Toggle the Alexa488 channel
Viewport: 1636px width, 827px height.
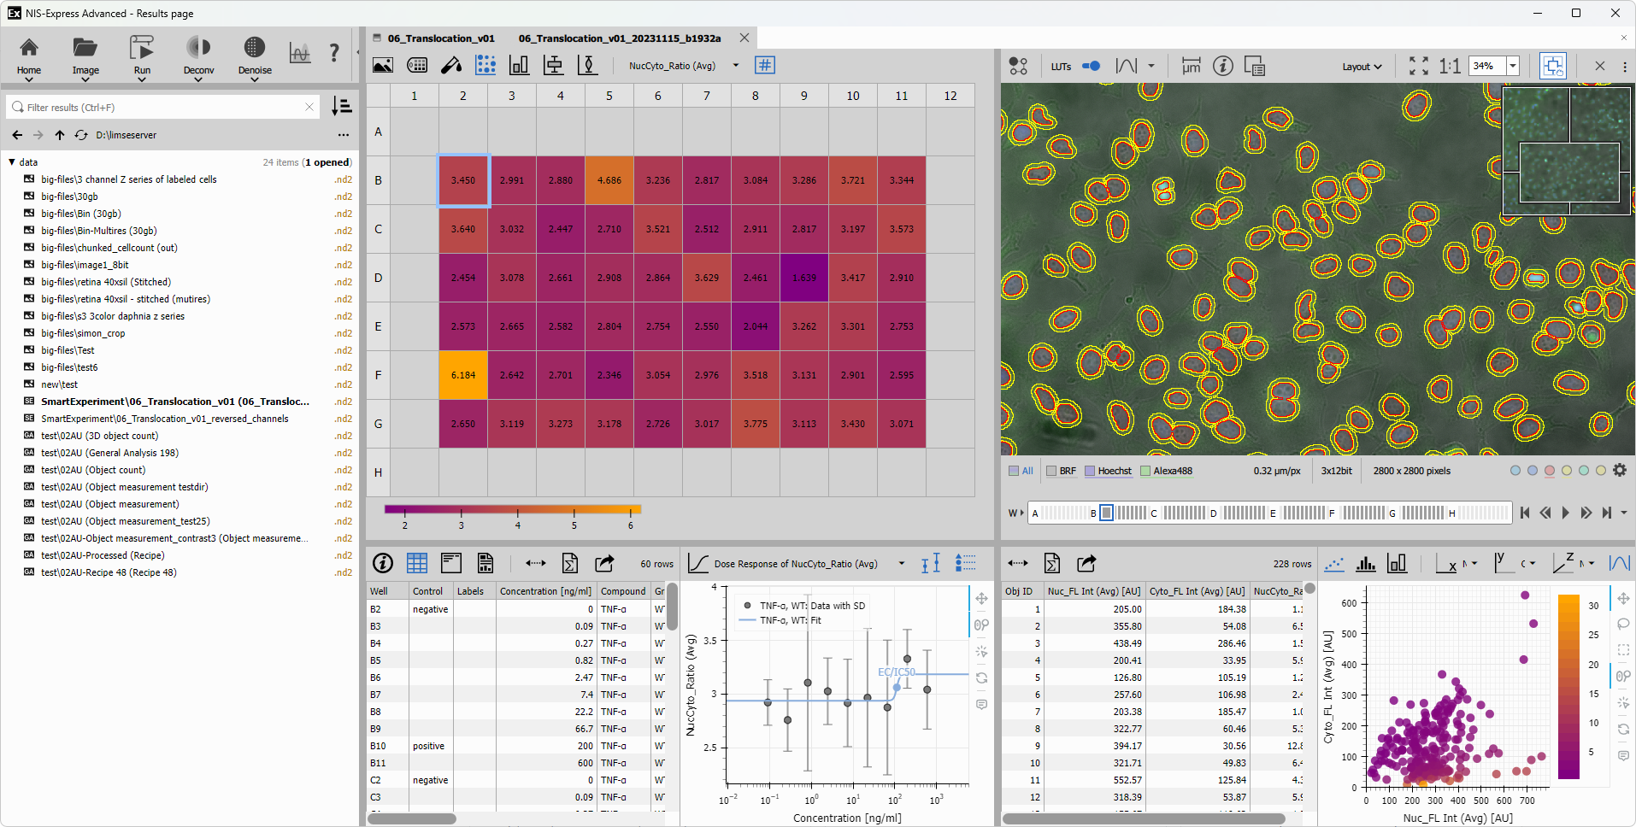point(1145,471)
